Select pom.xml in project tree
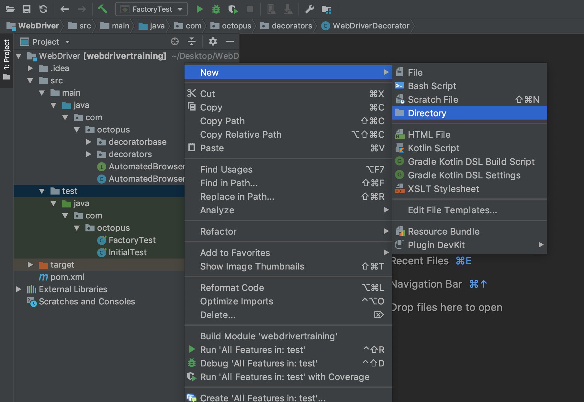The height and width of the screenshot is (402, 584). pos(67,277)
